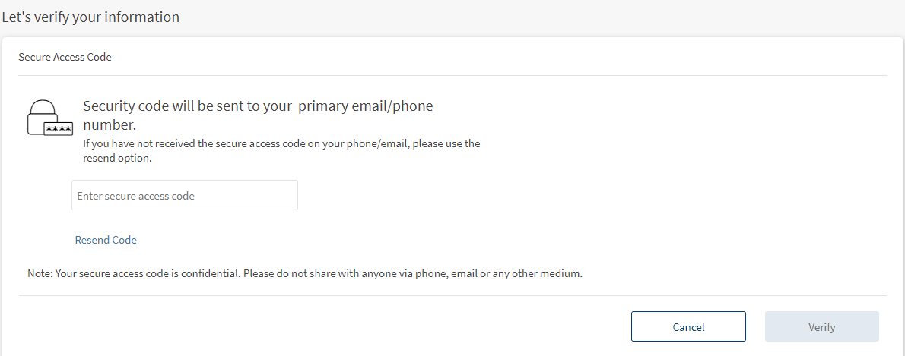
Task: Click the words "primary email/phone" in the heading
Action: click(365, 106)
